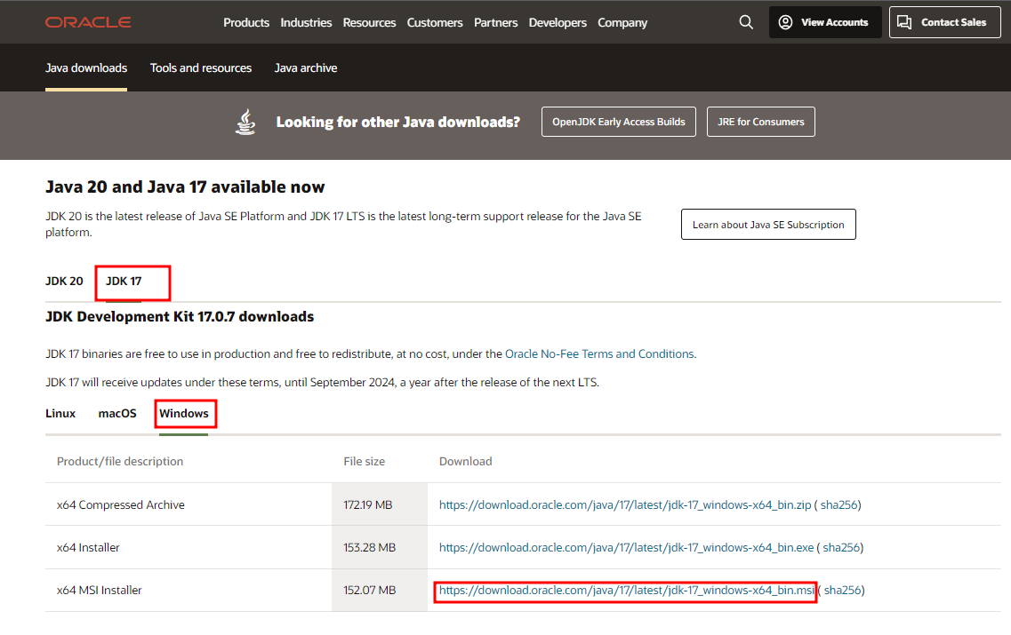The height and width of the screenshot is (635, 1011).
Task: Click JRE for Consumers button
Action: (x=761, y=122)
